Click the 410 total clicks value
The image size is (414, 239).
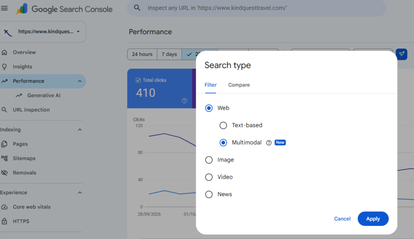146,93
